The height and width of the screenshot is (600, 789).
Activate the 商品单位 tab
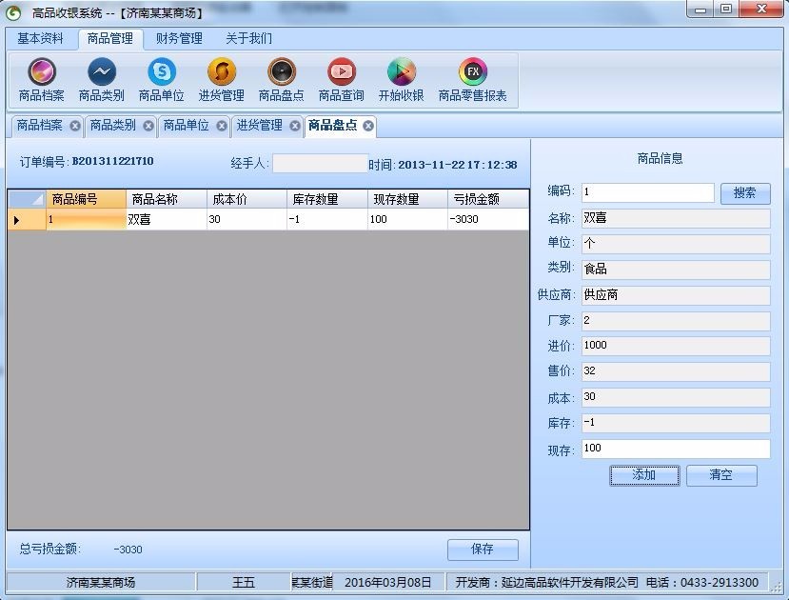coord(186,125)
